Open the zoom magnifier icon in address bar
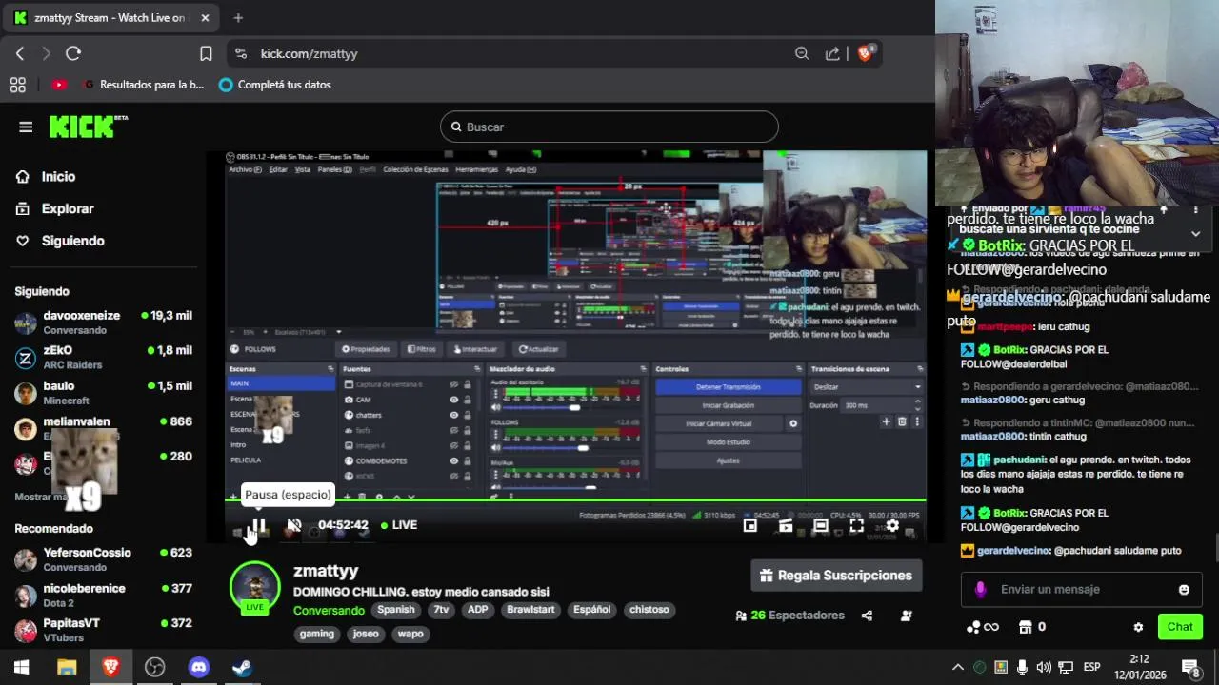 coord(802,53)
